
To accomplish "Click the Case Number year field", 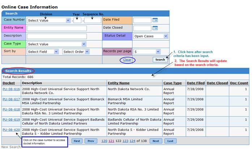I will tap(77, 20).
